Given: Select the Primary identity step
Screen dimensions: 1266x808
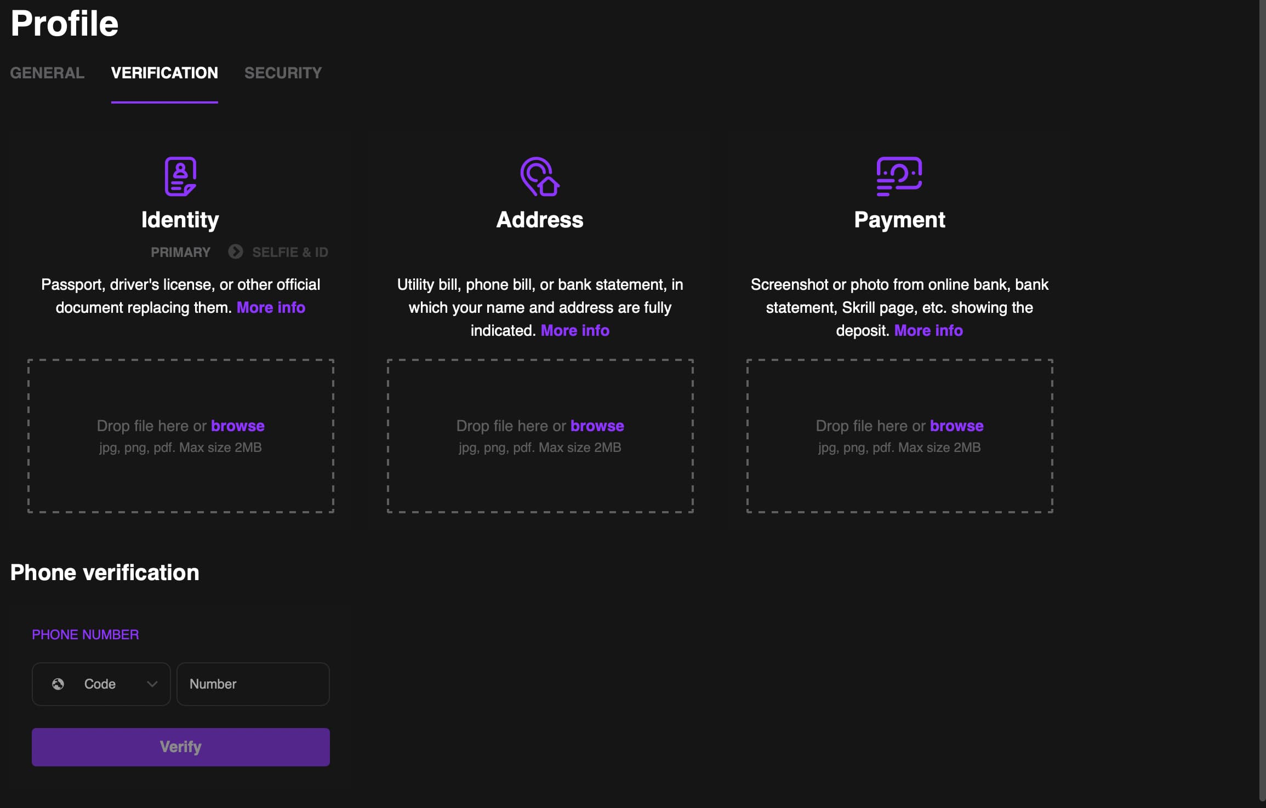Looking at the screenshot, I should tap(180, 252).
